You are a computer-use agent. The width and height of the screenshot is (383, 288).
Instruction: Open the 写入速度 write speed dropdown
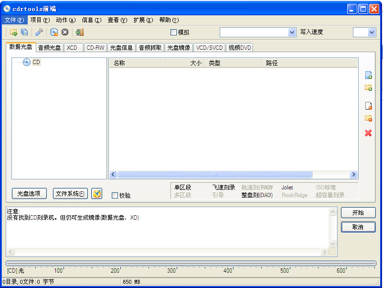tap(372, 32)
